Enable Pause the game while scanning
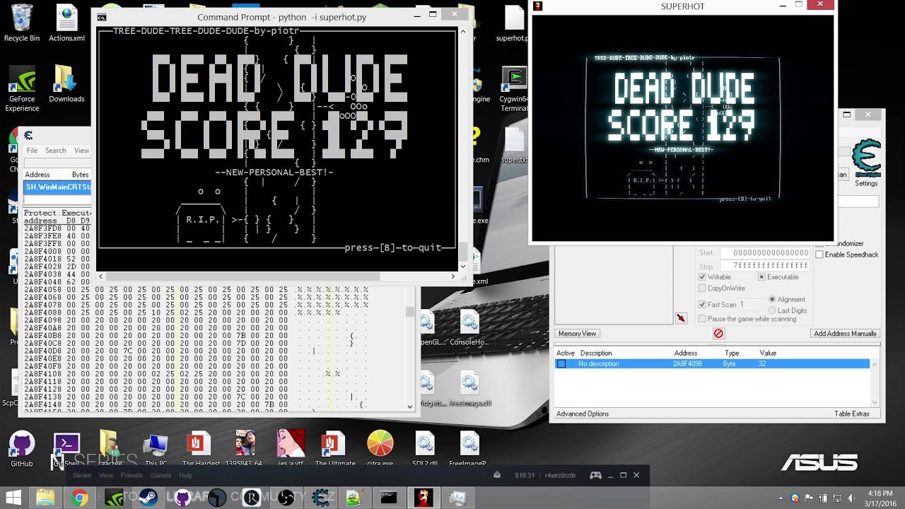 702,319
